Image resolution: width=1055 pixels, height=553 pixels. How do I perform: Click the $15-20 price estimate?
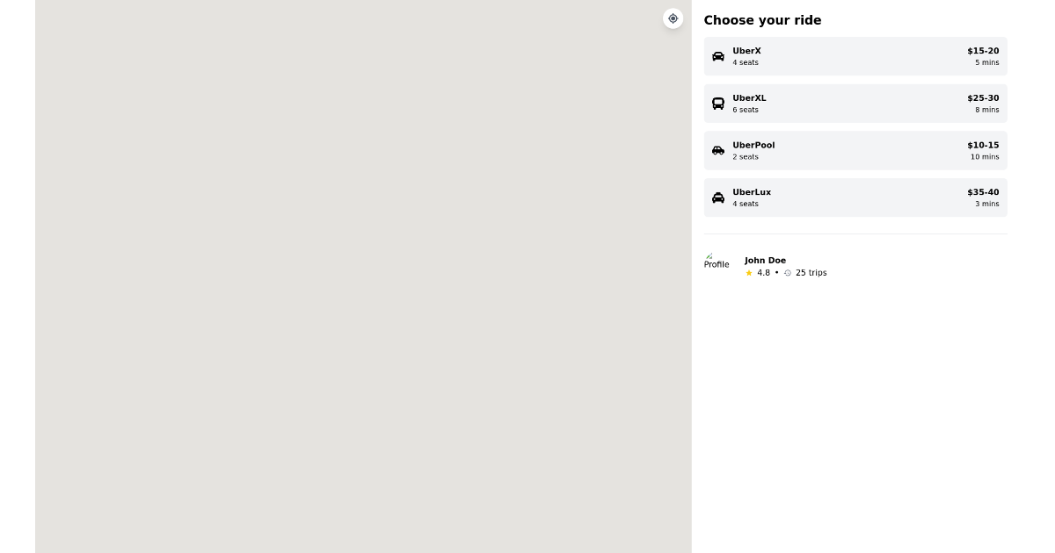[983, 51]
